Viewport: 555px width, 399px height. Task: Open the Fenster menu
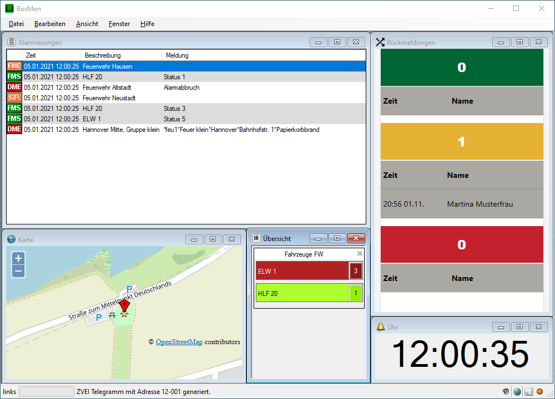coord(119,24)
